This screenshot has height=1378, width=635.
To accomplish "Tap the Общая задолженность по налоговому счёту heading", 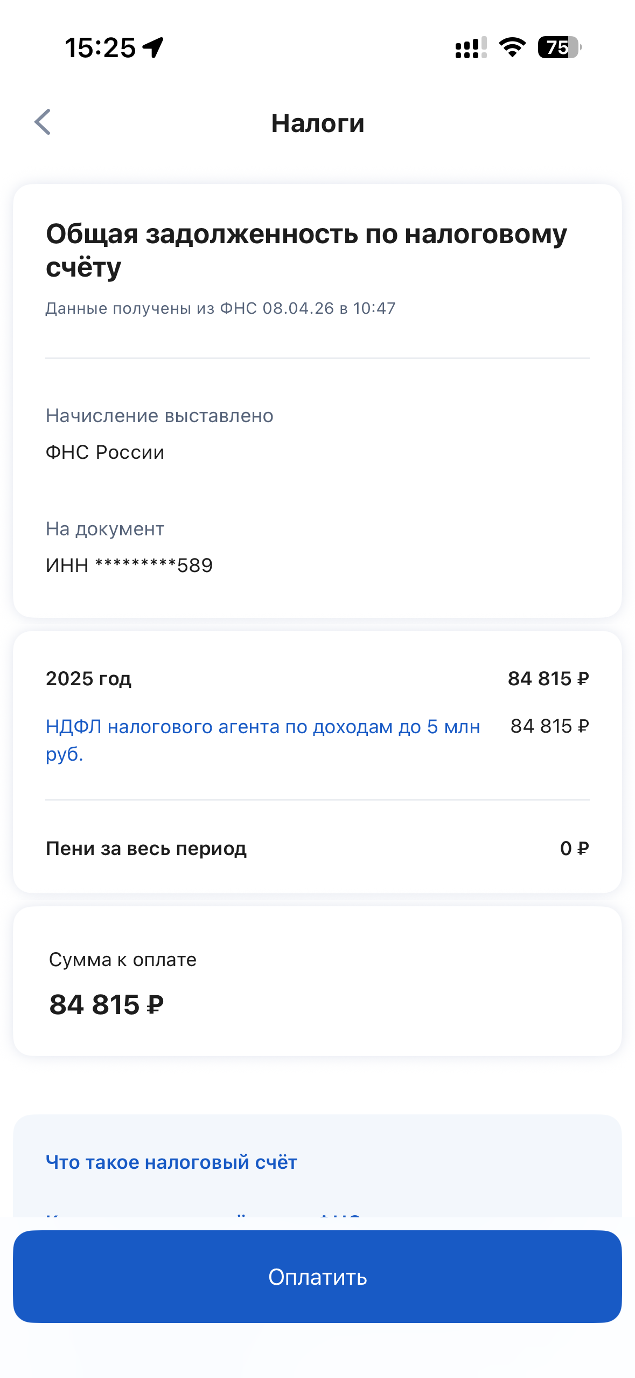I will coord(306,250).
